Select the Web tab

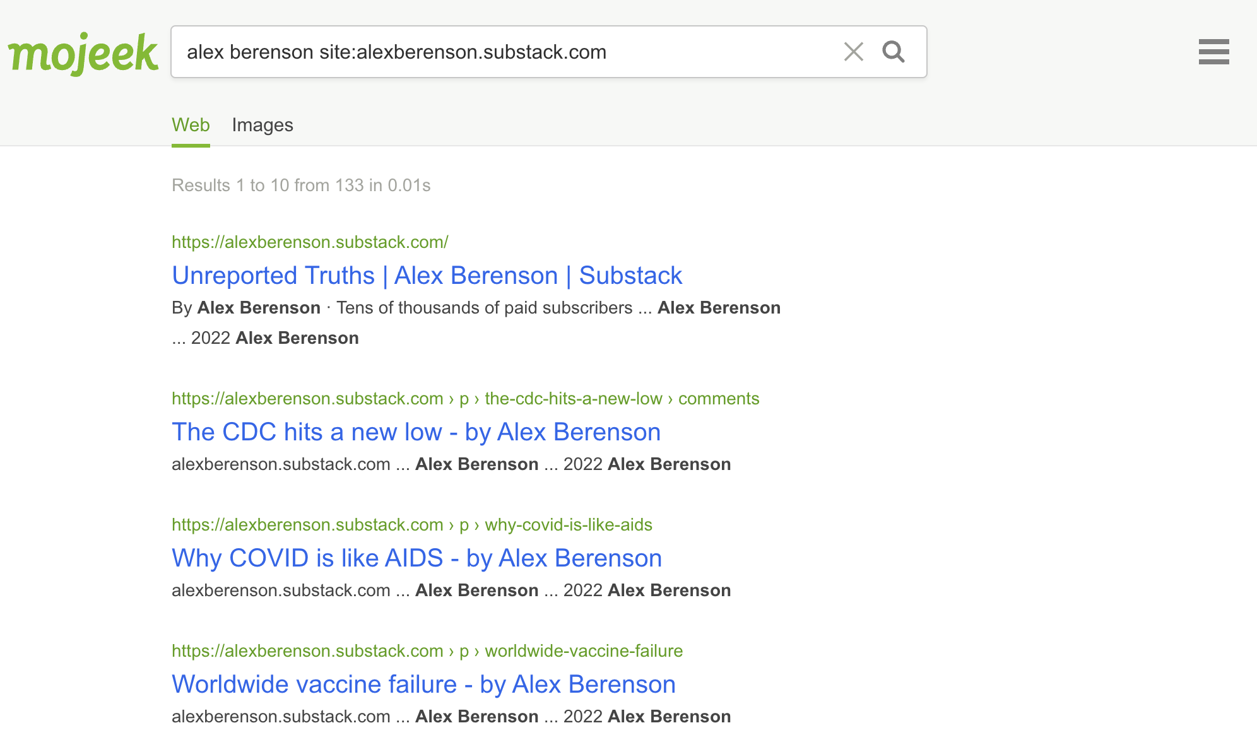pyautogui.click(x=191, y=125)
